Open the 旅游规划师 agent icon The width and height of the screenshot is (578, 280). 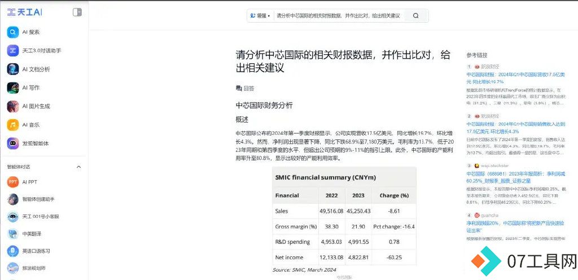click(x=13, y=268)
